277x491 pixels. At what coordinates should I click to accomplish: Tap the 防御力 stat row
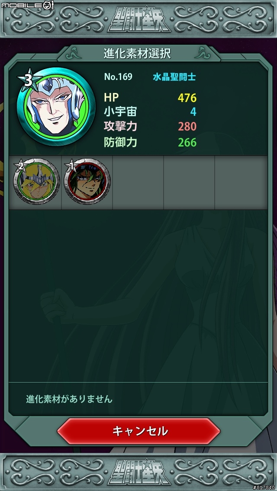pyautogui.click(x=150, y=143)
